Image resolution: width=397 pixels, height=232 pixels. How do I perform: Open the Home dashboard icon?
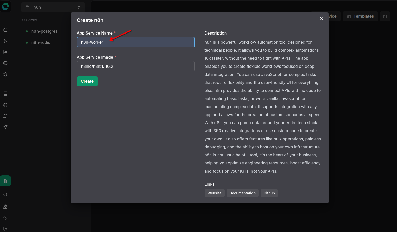click(x=5, y=30)
